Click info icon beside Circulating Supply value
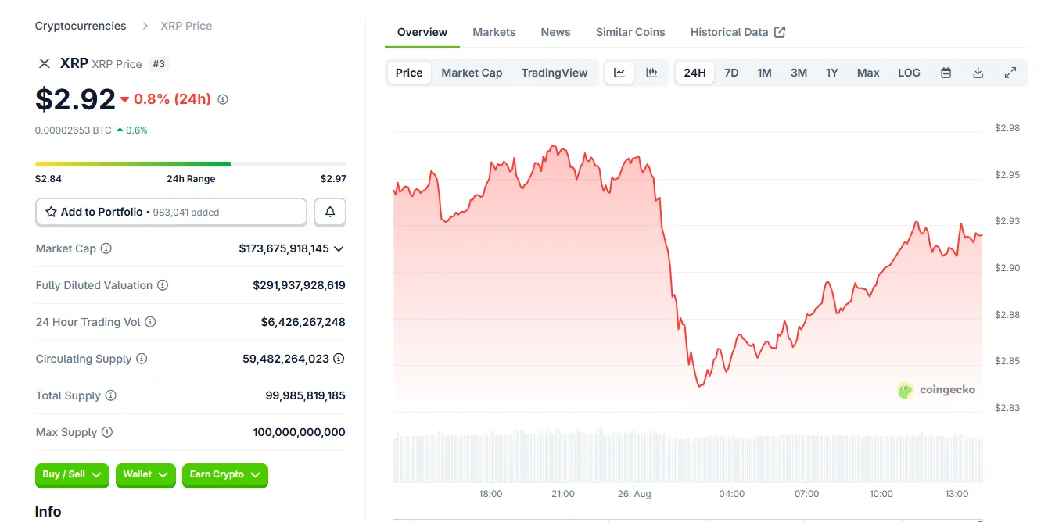The height and width of the screenshot is (522, 1048). point(339,359)
